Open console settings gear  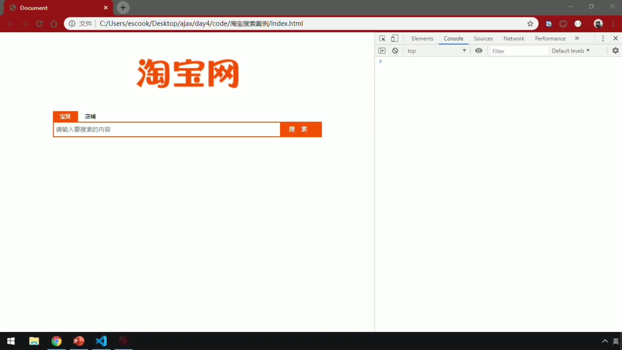pos(615,51)
